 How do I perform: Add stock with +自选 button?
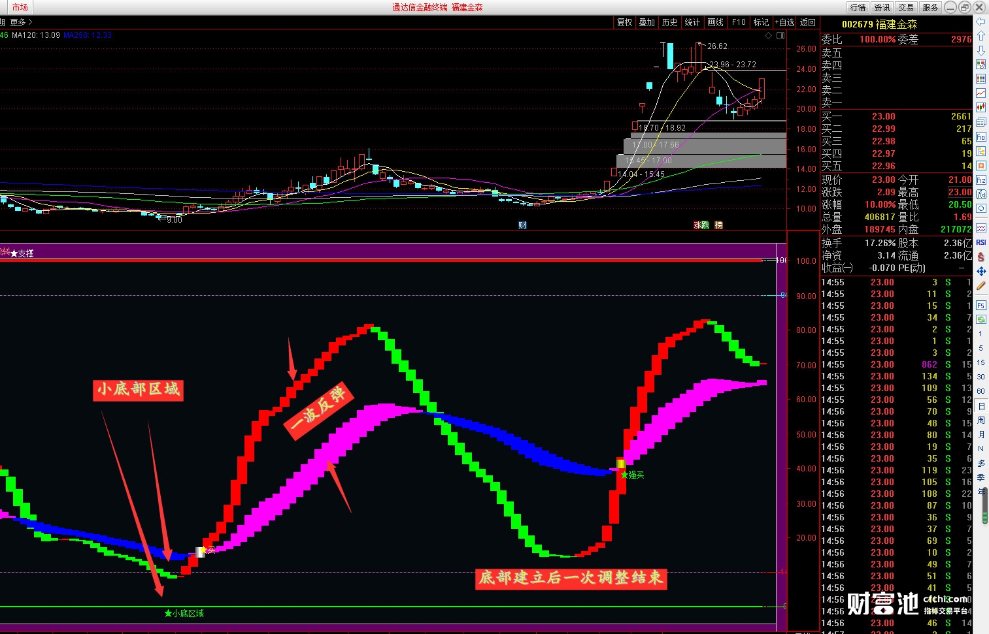tap(785, 22)
